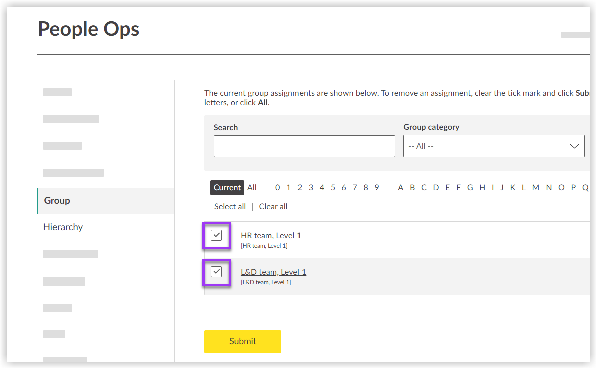Open the Group category dropdown

click(x=494, y=146)
